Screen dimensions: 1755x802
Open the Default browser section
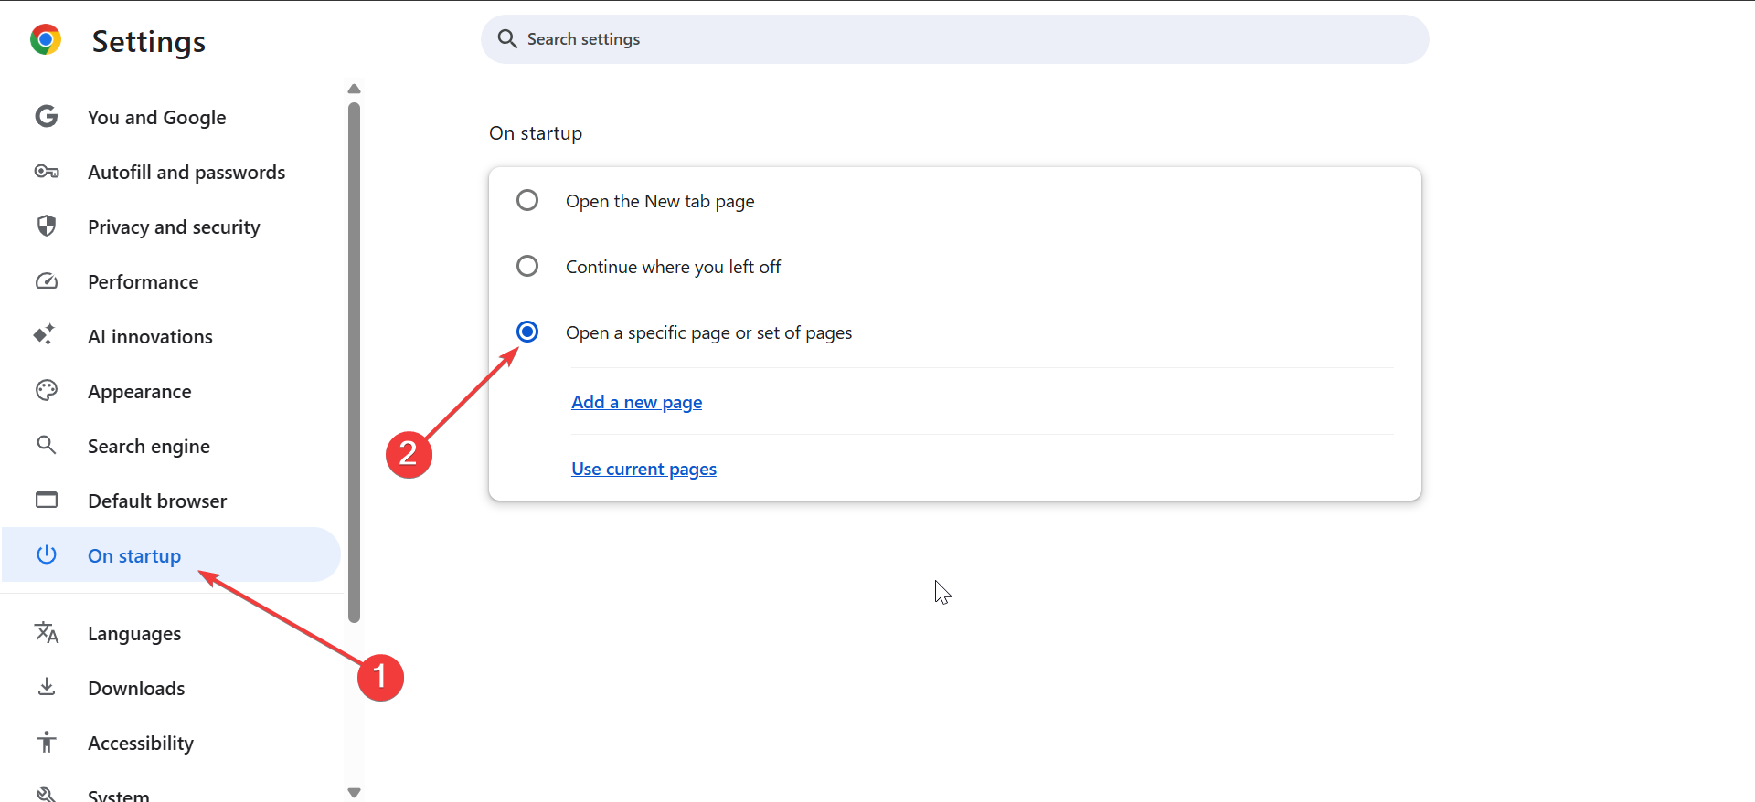[x=157, y=501]
